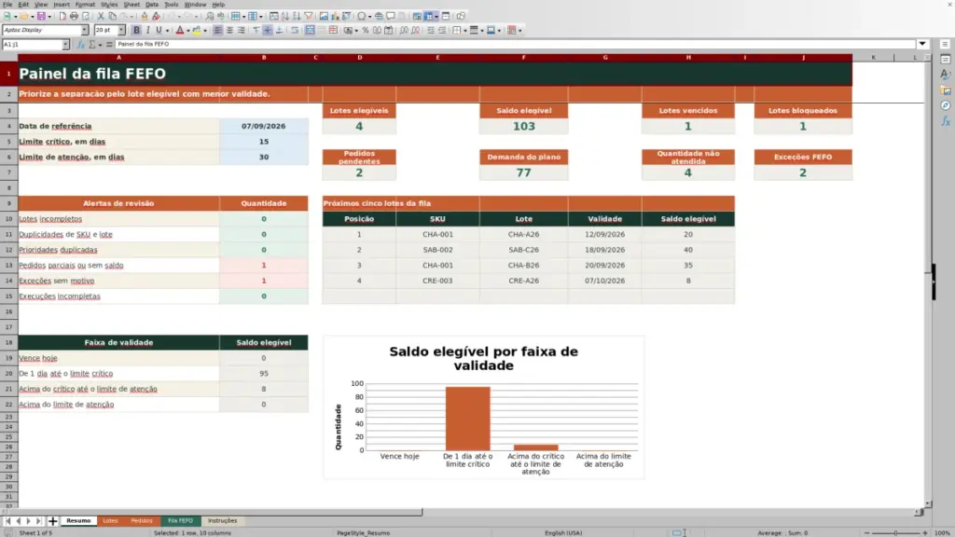
Task: Select column D header
Action: [x=359, y=57]
